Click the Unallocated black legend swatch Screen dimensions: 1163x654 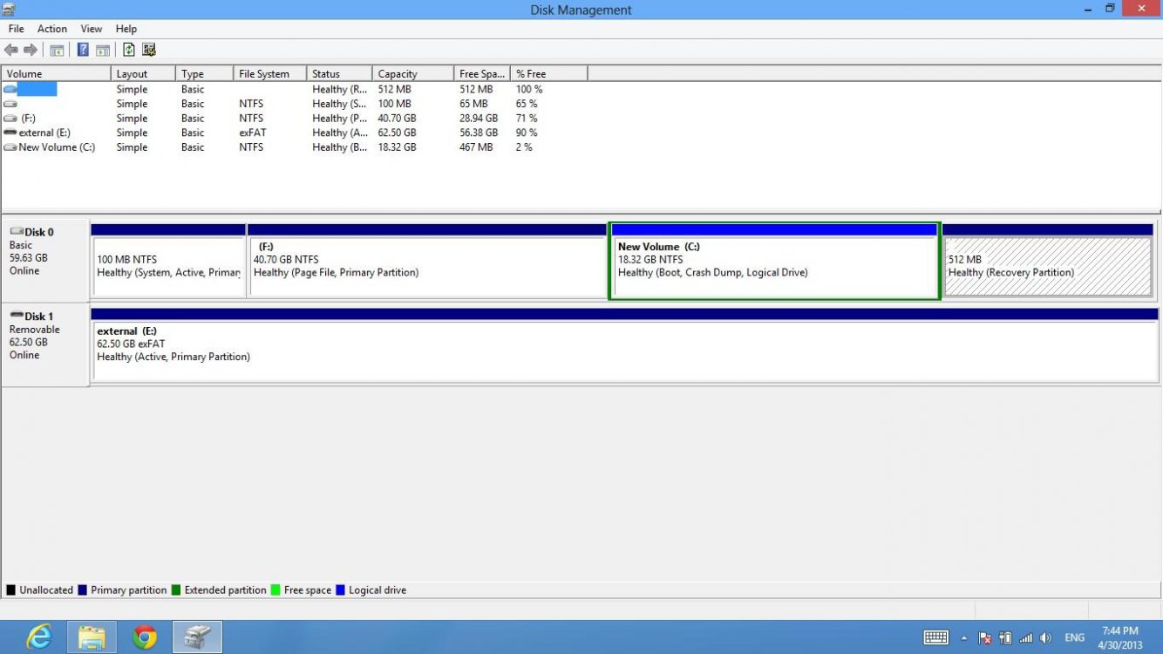pyautogui.click(x=11, y=590)
